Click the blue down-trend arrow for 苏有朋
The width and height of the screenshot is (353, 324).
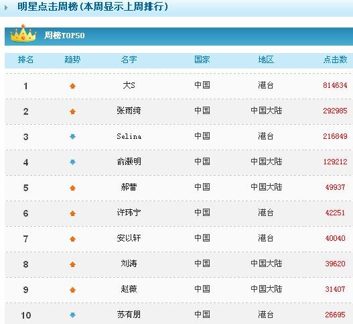pos(72,315)
